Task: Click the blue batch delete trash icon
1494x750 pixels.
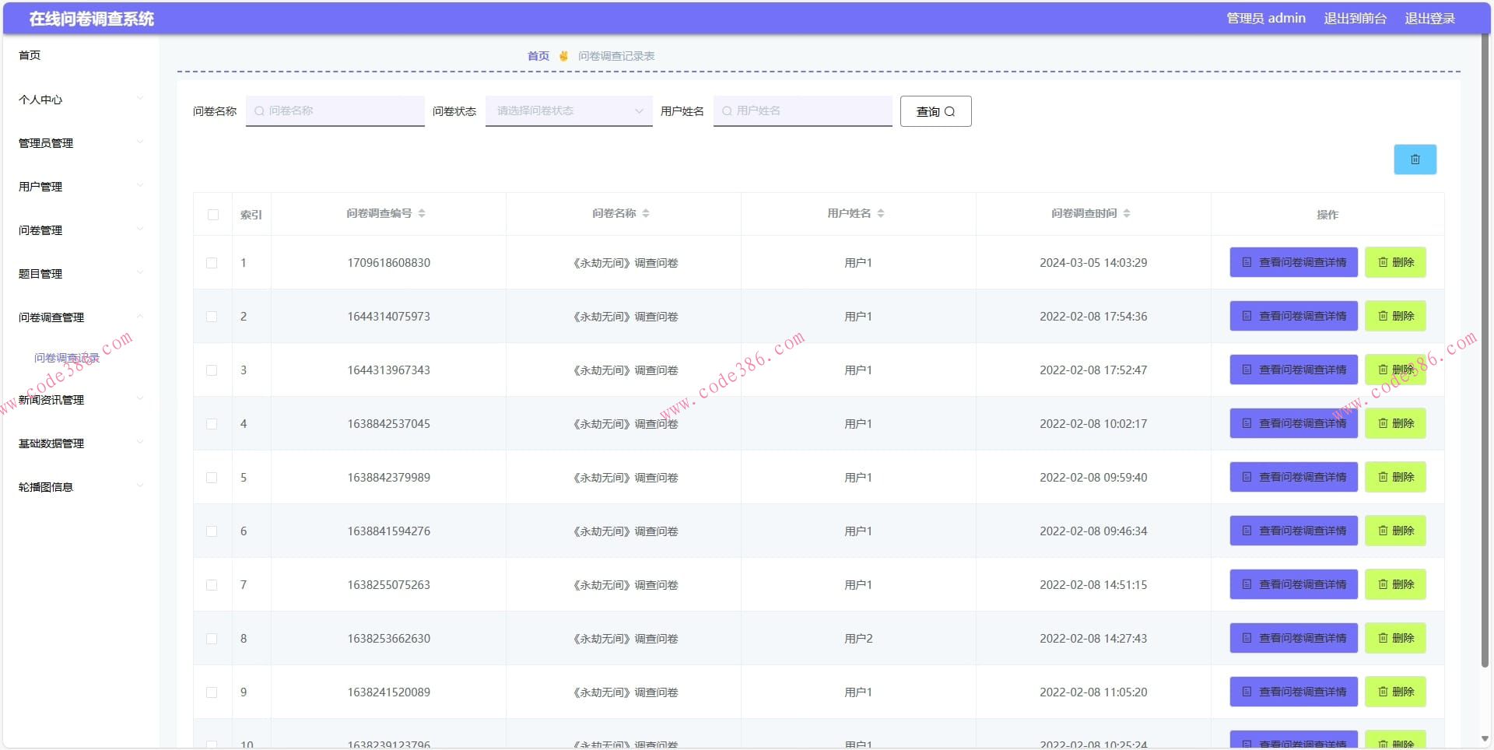Action: tap(1414, 159)
